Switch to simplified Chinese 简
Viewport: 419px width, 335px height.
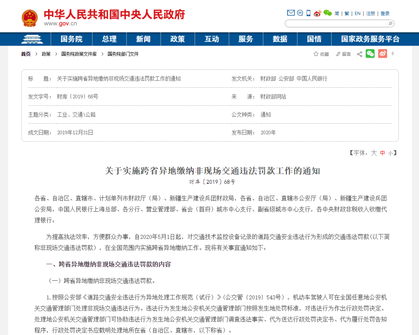pyautogui.click(x=337, y=13)
